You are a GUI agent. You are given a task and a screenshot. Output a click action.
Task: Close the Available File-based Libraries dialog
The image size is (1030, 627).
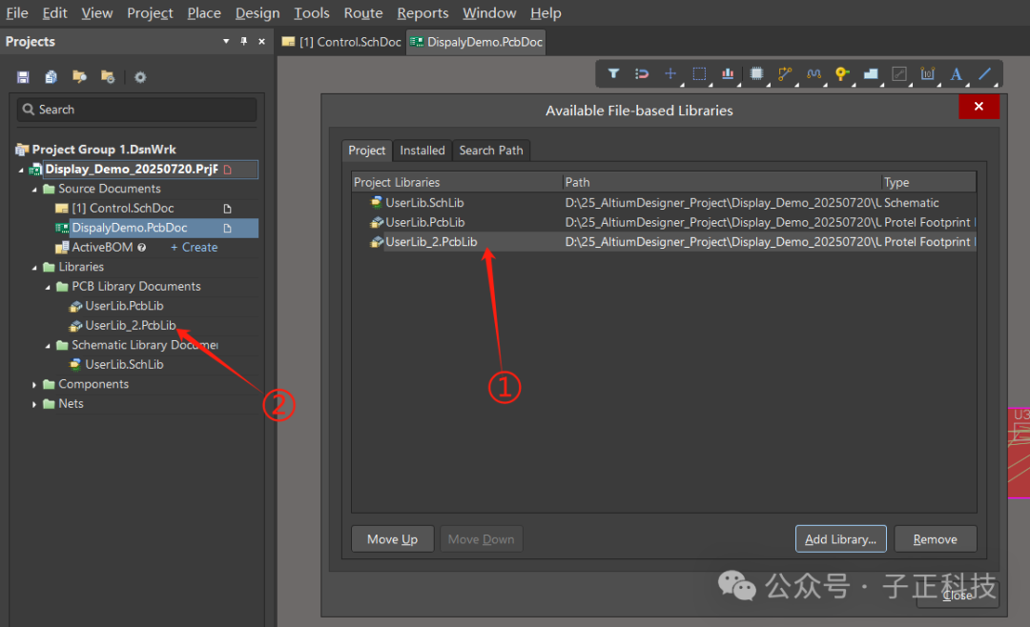tap(978, 107)
